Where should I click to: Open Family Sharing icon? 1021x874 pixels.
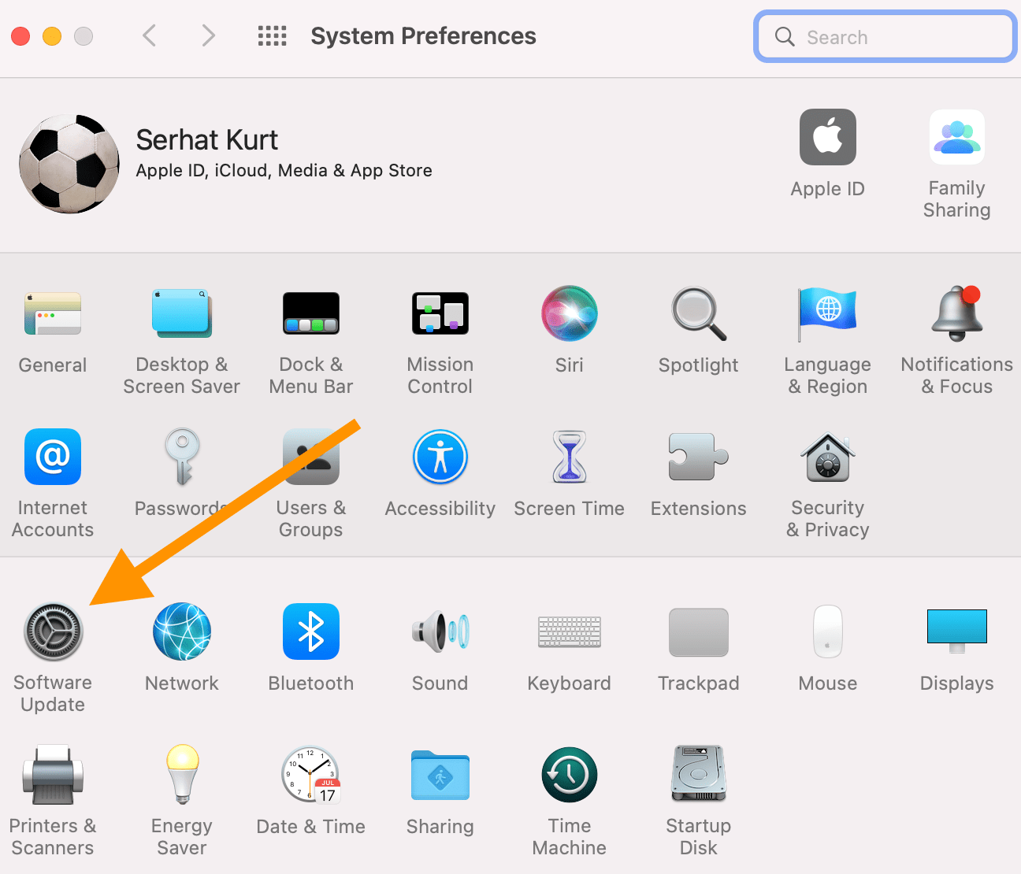[x=957, y=137]
